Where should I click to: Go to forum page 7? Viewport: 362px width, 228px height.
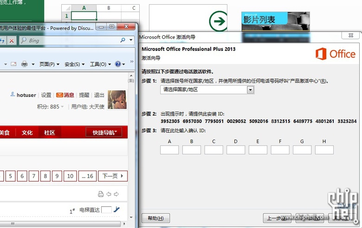coord(34,176)
